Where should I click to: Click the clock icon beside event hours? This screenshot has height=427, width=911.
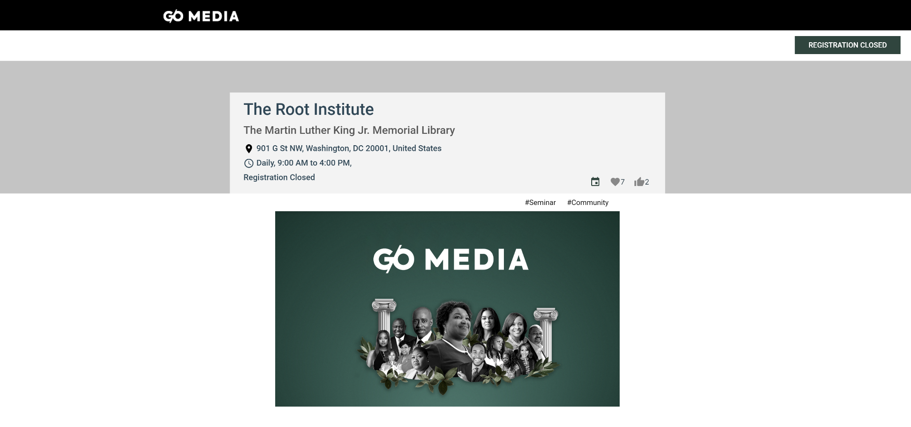pyautogui.click(x=249, y=163)
